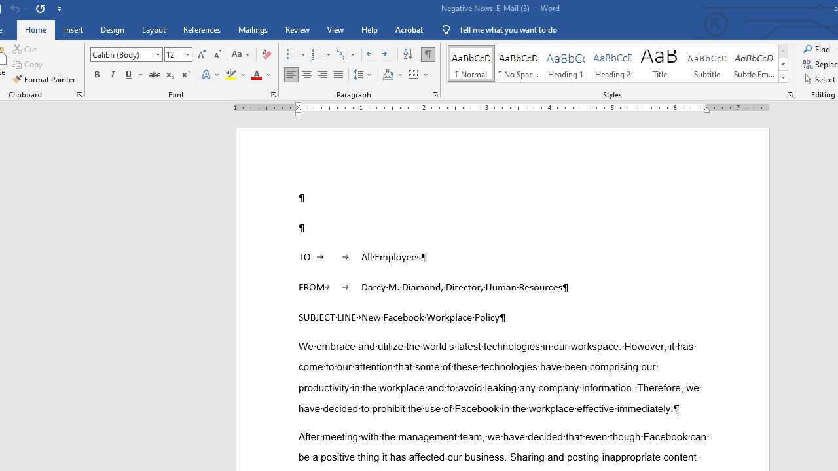838x471 pixels.
Task: Click the Tell me what you want to do box
Action: pyautogui.click(x=507, y=30)
